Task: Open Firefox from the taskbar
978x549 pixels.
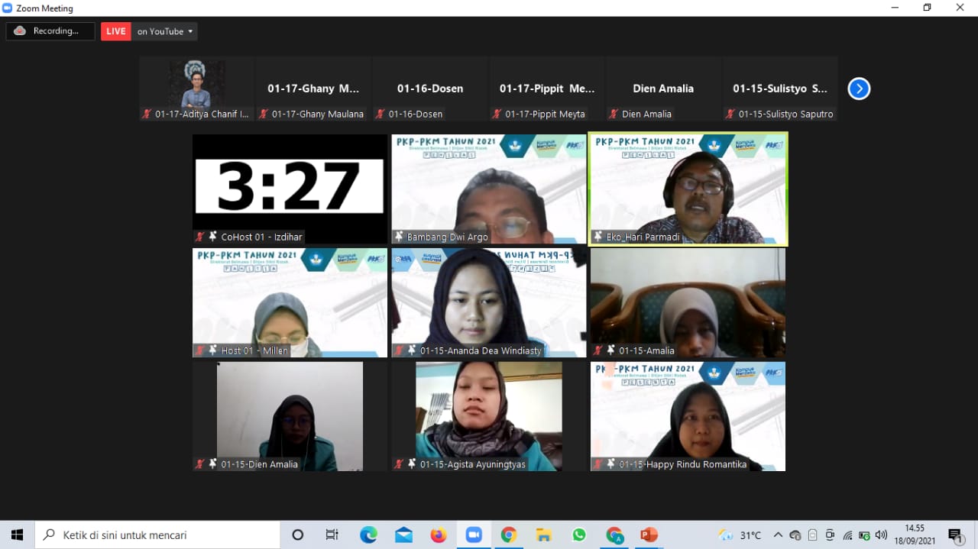Action: coord(438,535)
